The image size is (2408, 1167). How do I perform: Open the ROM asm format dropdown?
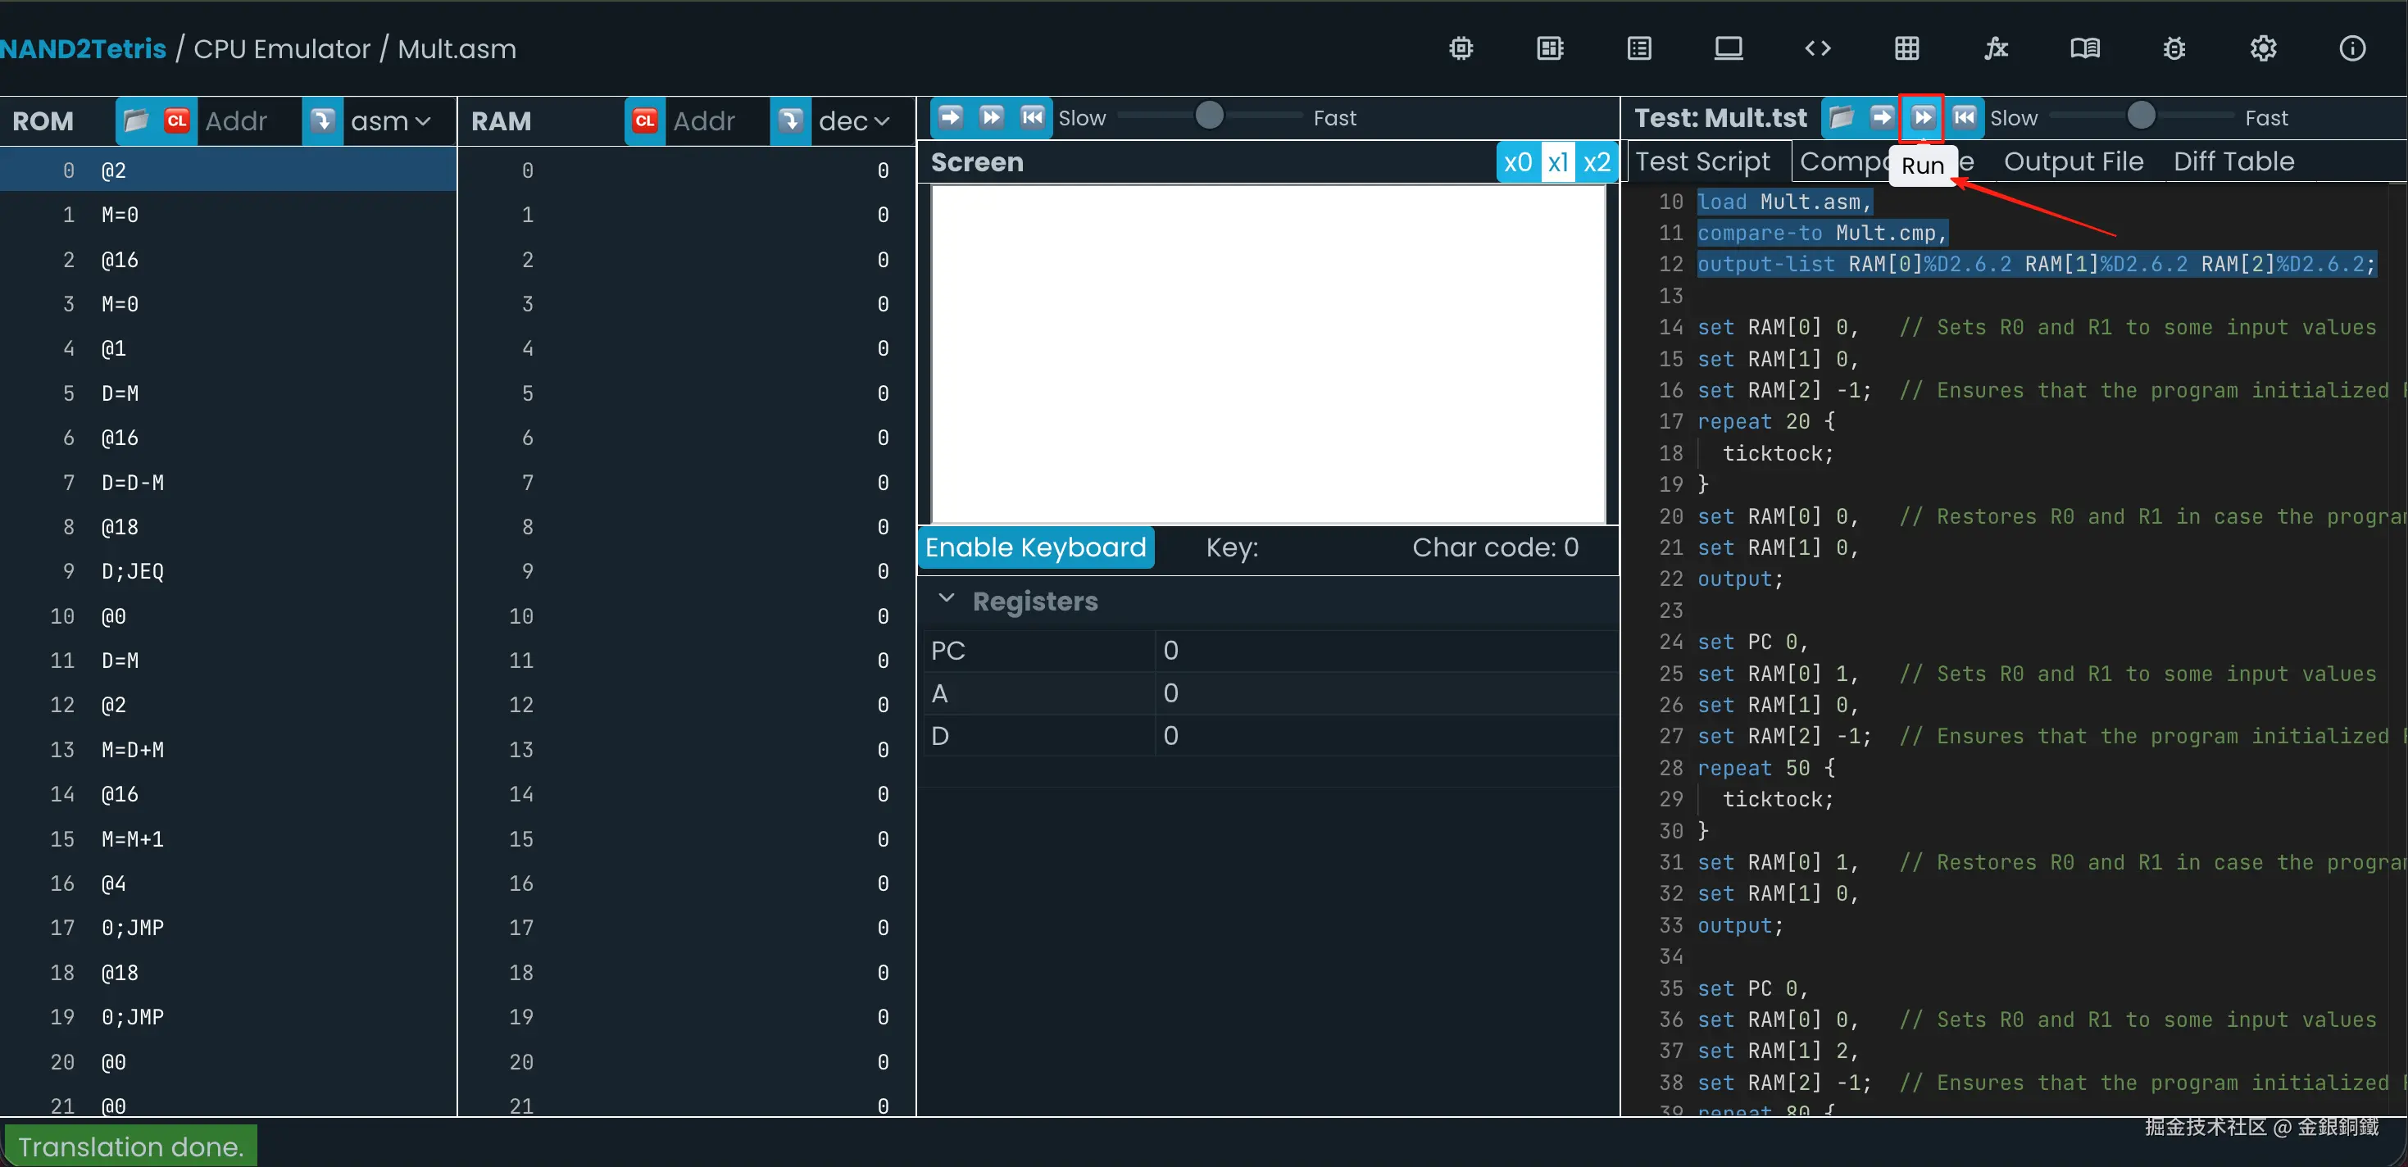pos(390,121)
